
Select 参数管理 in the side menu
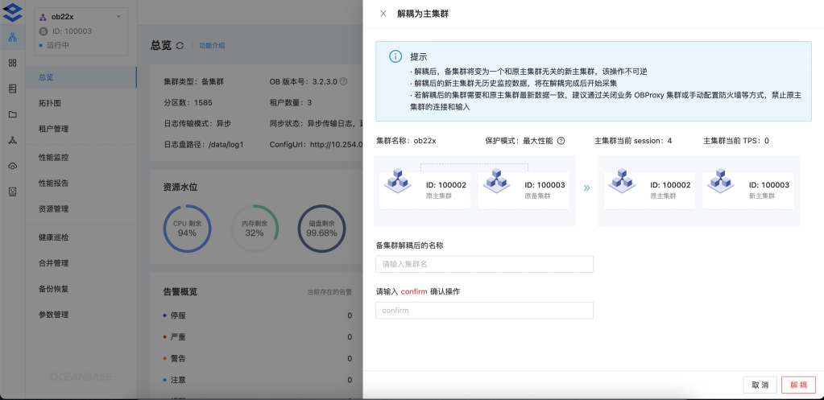click(x=81, y=315)
